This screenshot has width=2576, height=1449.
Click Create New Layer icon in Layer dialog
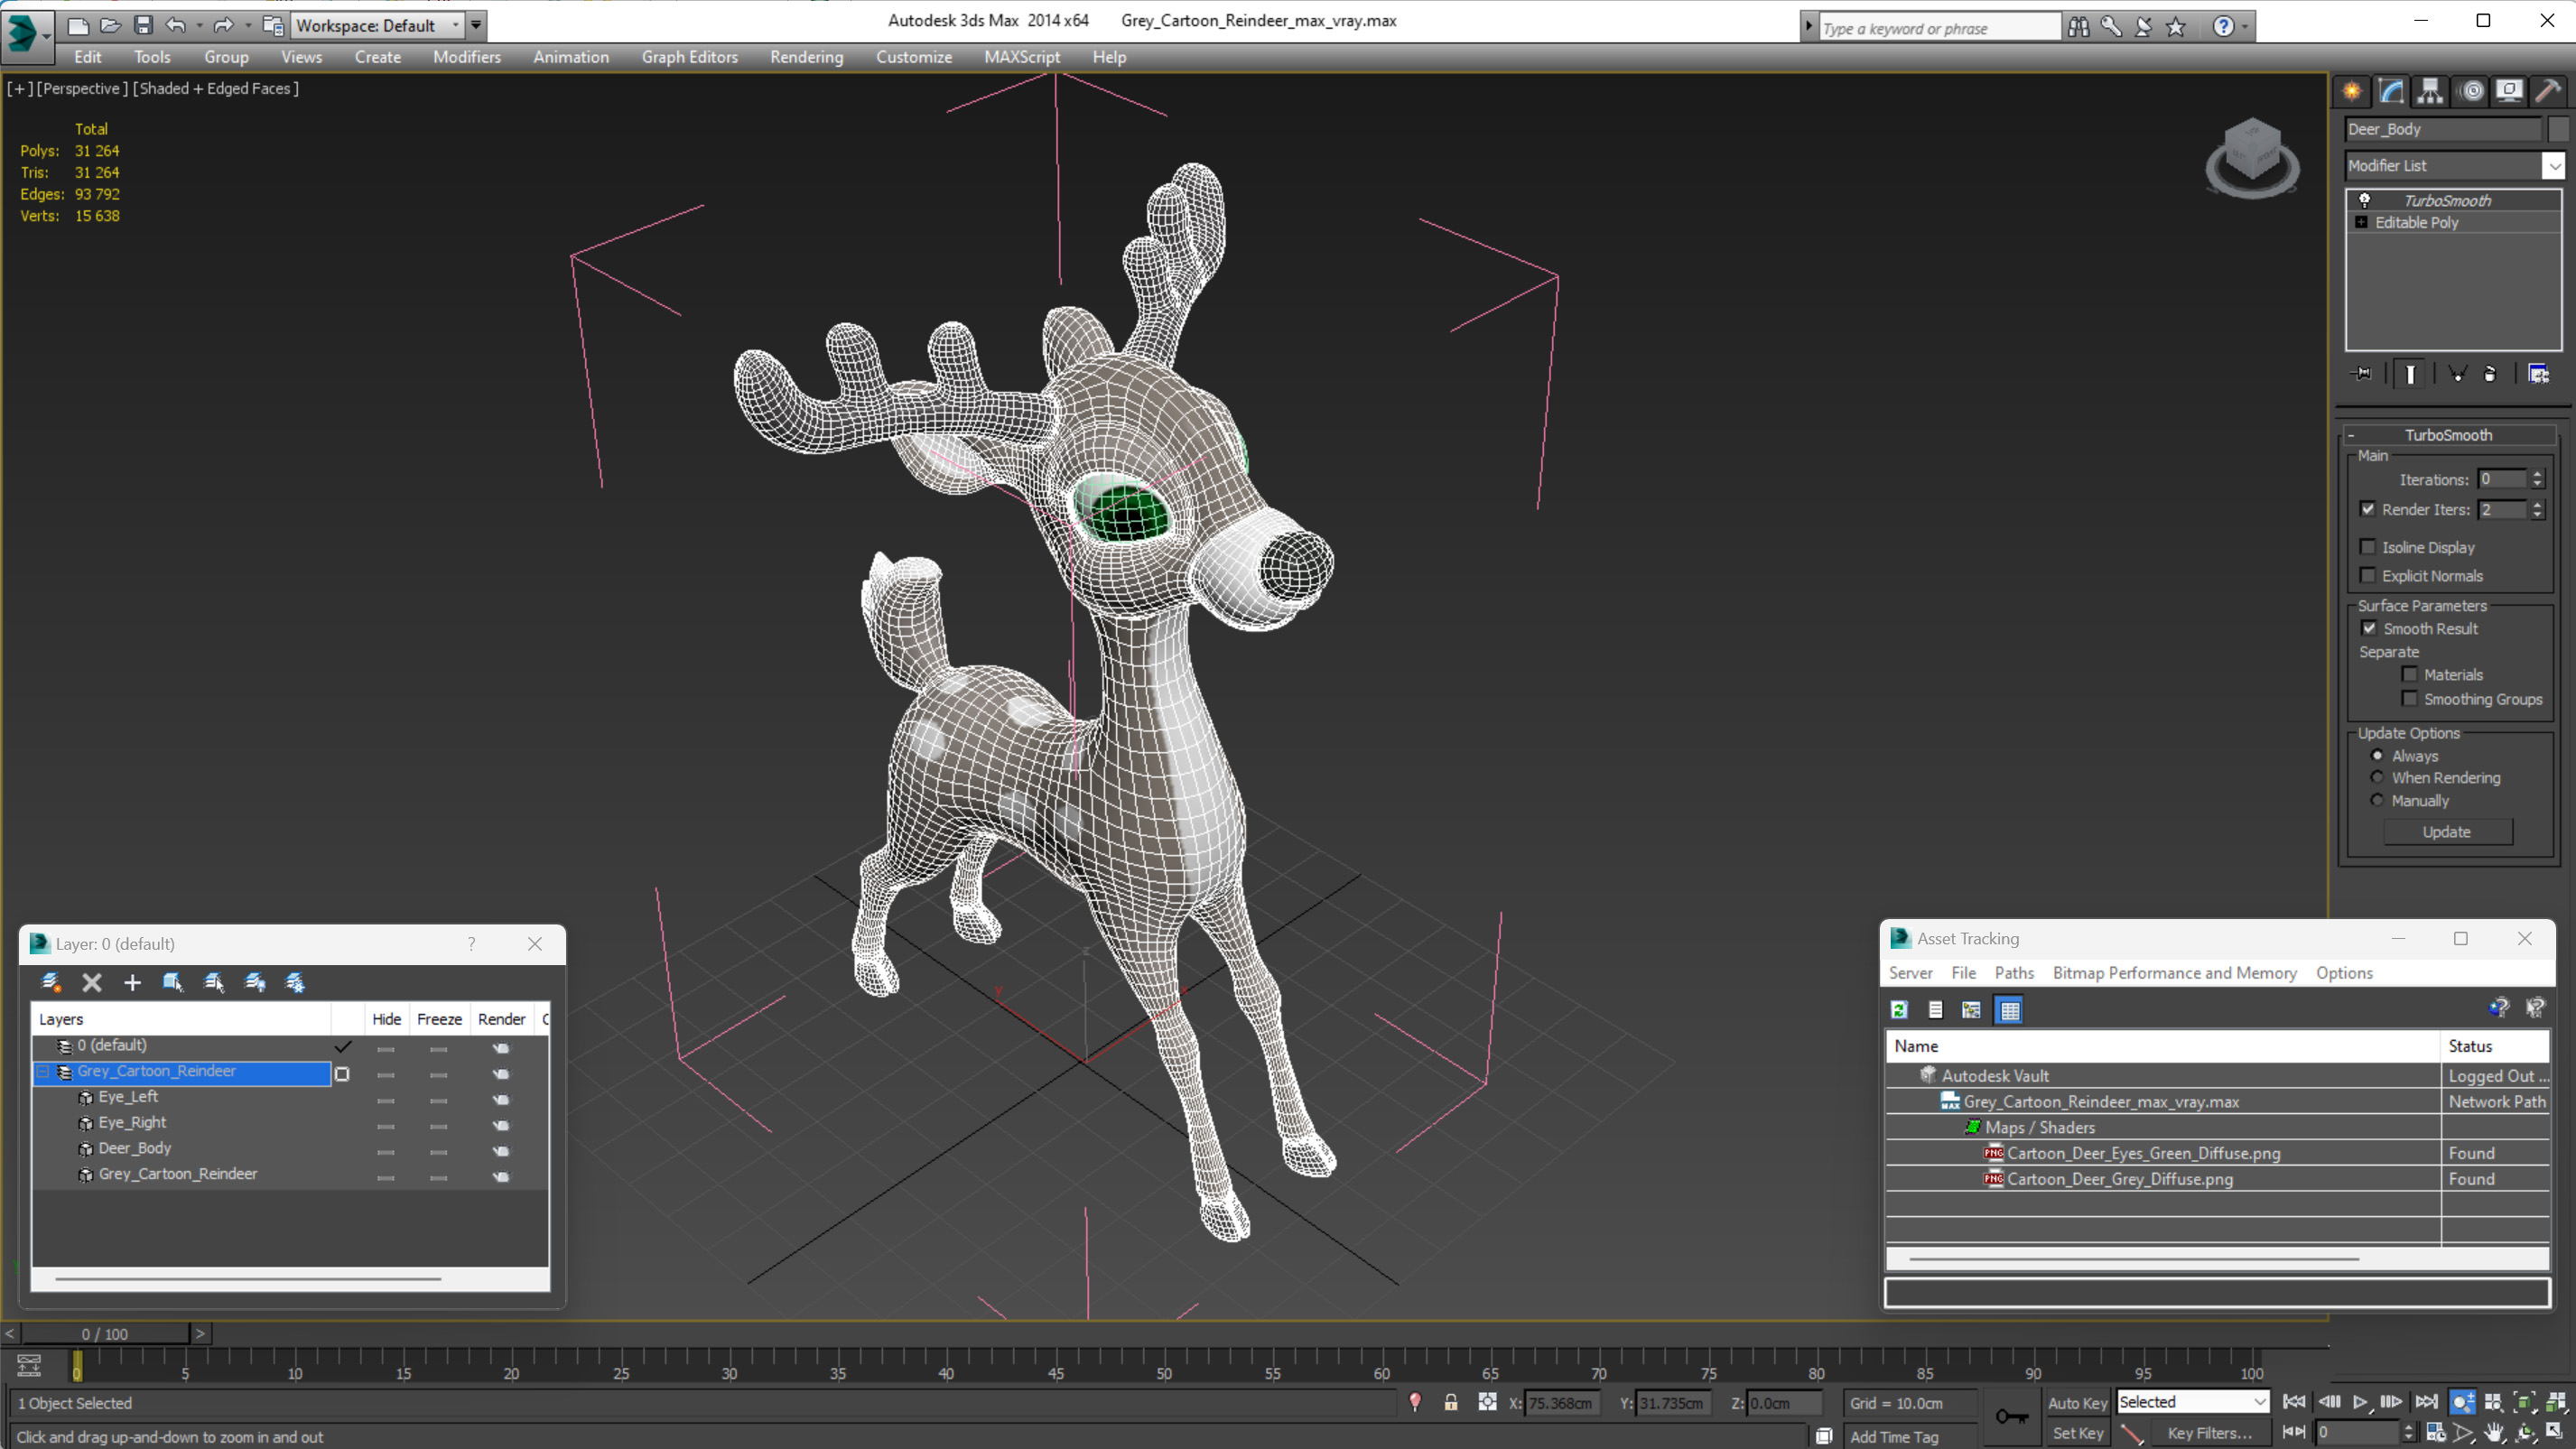point(51,982)
